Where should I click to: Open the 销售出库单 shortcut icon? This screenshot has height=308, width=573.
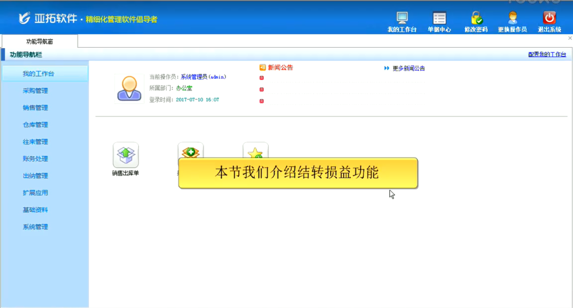pyautogui.click(x=126, y=155)
